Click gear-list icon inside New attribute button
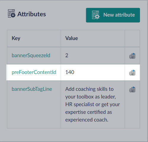148x142 pixels. [96, 15]
